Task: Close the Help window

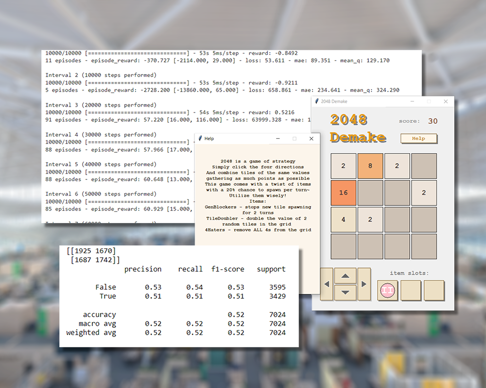Action: coord(312,139)
